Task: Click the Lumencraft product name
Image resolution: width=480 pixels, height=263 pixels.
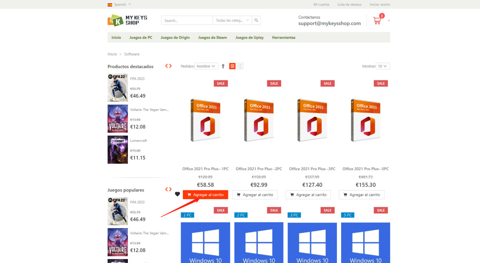Action: coord(138,141)
